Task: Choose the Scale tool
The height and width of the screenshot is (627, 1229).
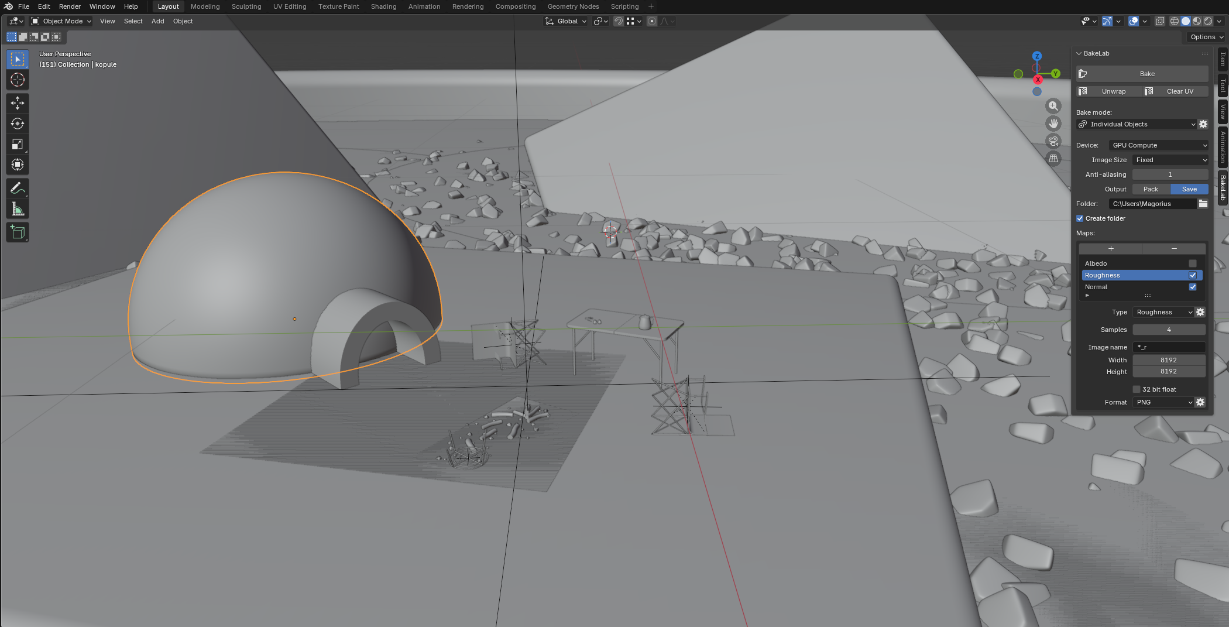Action: (x=18, y=144)
